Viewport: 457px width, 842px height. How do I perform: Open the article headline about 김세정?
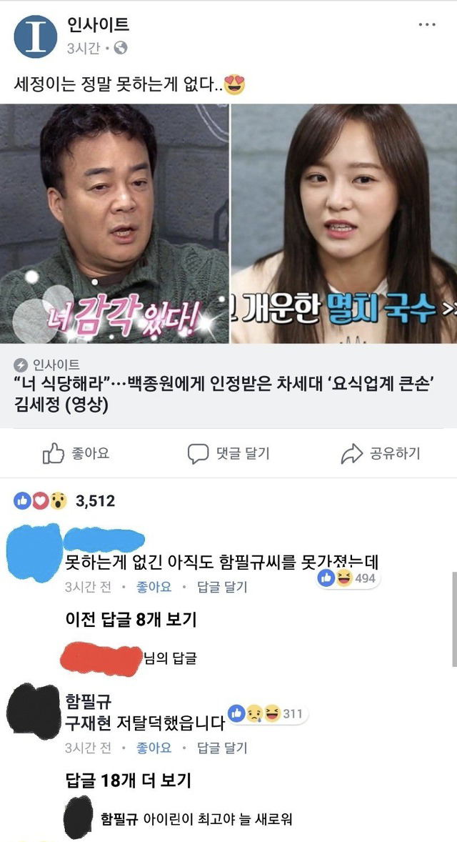pyautogui.click(x=221, y=395)
